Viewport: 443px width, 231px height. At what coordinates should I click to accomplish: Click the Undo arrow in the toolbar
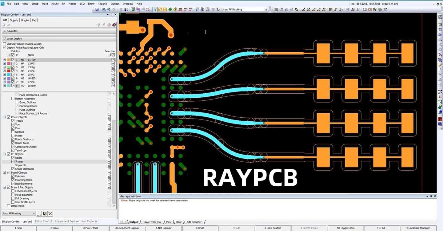point(109,10)
